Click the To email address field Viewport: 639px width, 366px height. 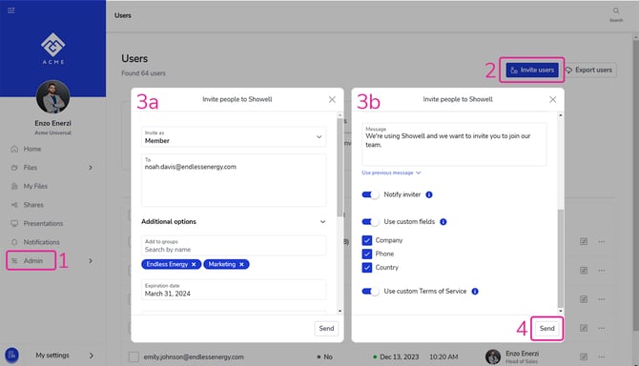pos(234,180)
